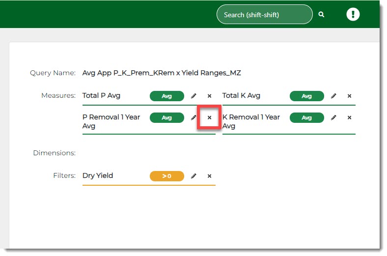Image resolution: width=387 pixels, height=256 pixels.
Task: Remove the Total K Avg measure
Action: 349,96
